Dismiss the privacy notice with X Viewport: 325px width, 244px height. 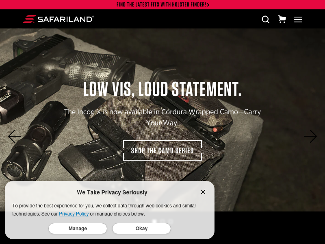(203, 192)
